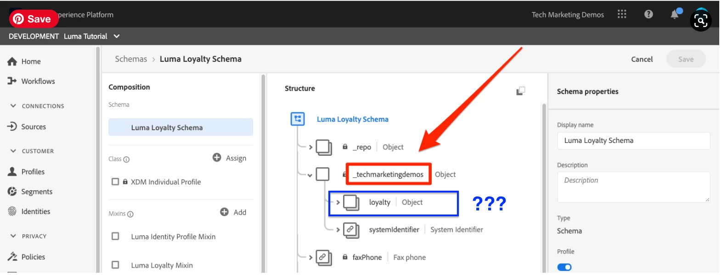Open Identities in sidebar
Viewport: 722px width, 275px height.
click(36, 211)
